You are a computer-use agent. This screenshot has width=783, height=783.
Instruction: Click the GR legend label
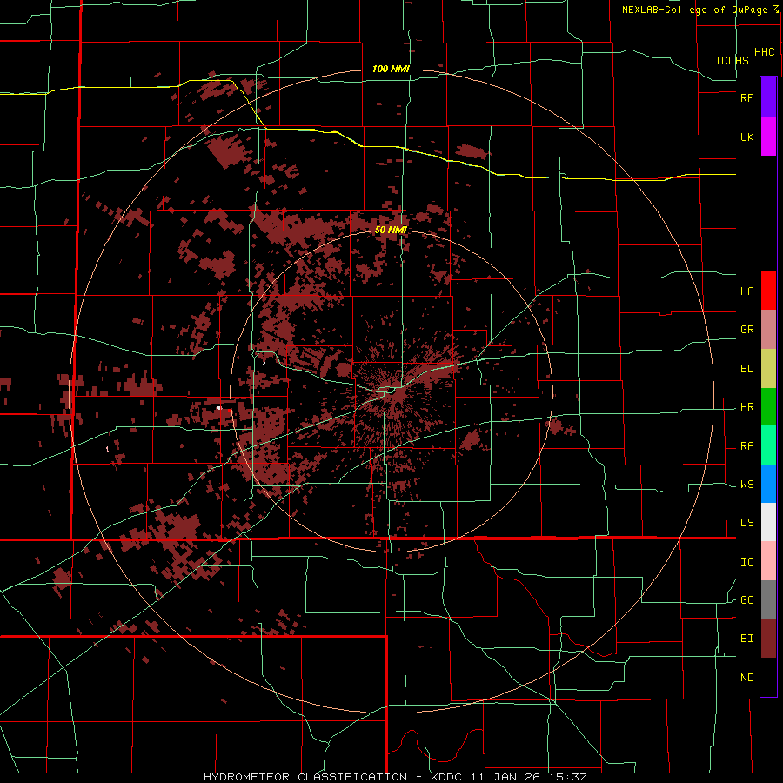[x=746, y=330]
